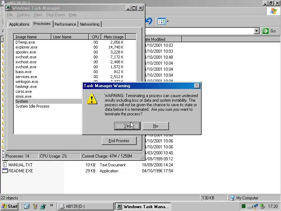Open the Shut Down menu
The height and width of the screenshot is (211, 281).
[x=55, y=15]
